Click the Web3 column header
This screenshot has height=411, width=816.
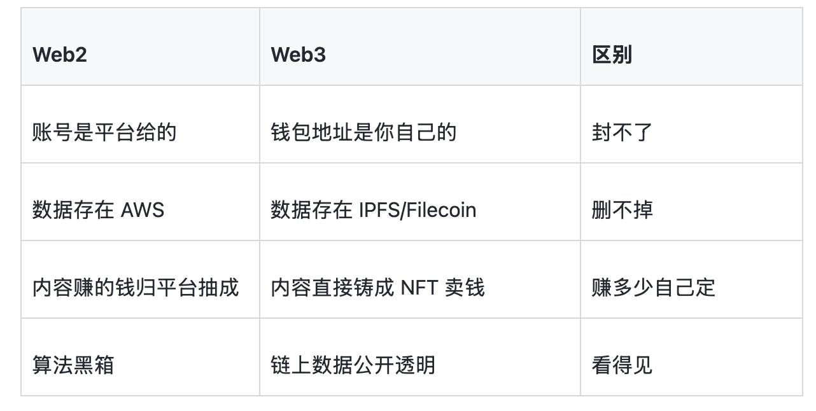420,46
